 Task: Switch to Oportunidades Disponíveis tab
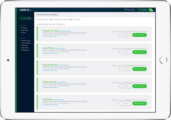44,19
